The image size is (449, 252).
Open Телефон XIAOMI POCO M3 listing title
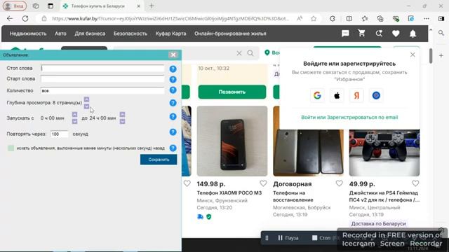point(229,193)
